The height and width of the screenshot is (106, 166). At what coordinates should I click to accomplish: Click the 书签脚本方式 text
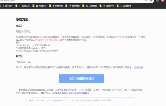pyautogui.click(x=23, y=62)
